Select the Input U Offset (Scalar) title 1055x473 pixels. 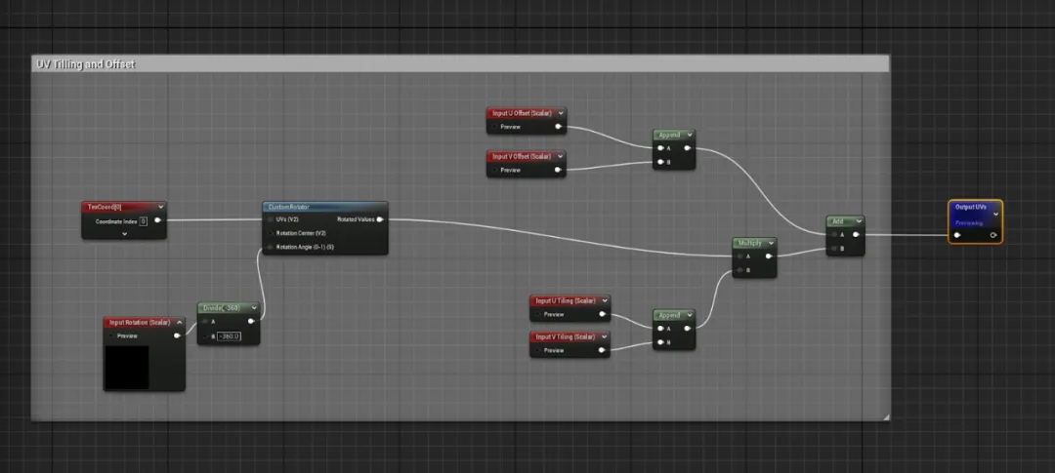(x=522, y=113)
